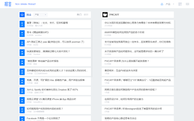
Task: Open 网易云课堂 VS 腾讯课堂 iPhone 端 App 竞品分析
Action: (51, 99)
